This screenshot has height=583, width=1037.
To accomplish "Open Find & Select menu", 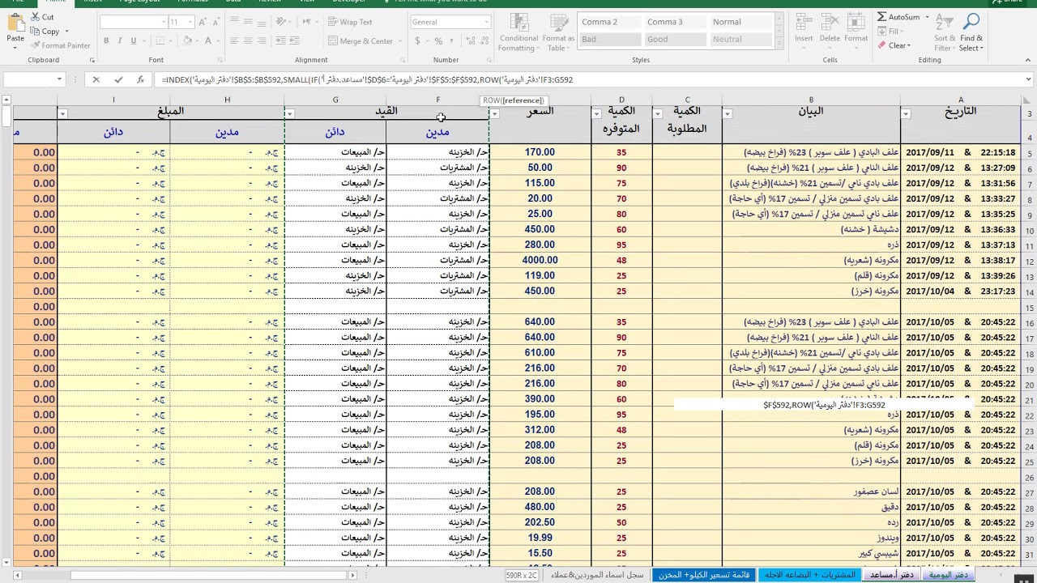I will point(971,32).
